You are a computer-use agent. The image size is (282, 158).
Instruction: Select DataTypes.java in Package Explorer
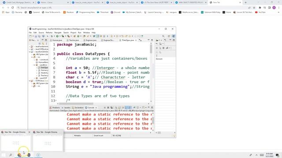point(43,68)
